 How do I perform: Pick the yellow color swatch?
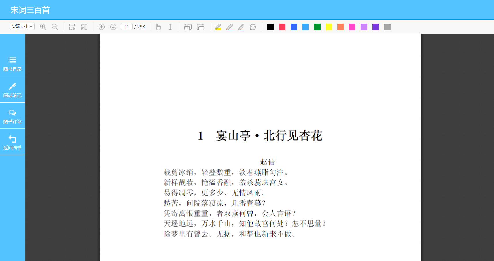tap(329, 27)
